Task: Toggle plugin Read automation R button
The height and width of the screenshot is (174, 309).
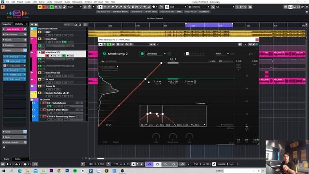Action: (109, 44)
